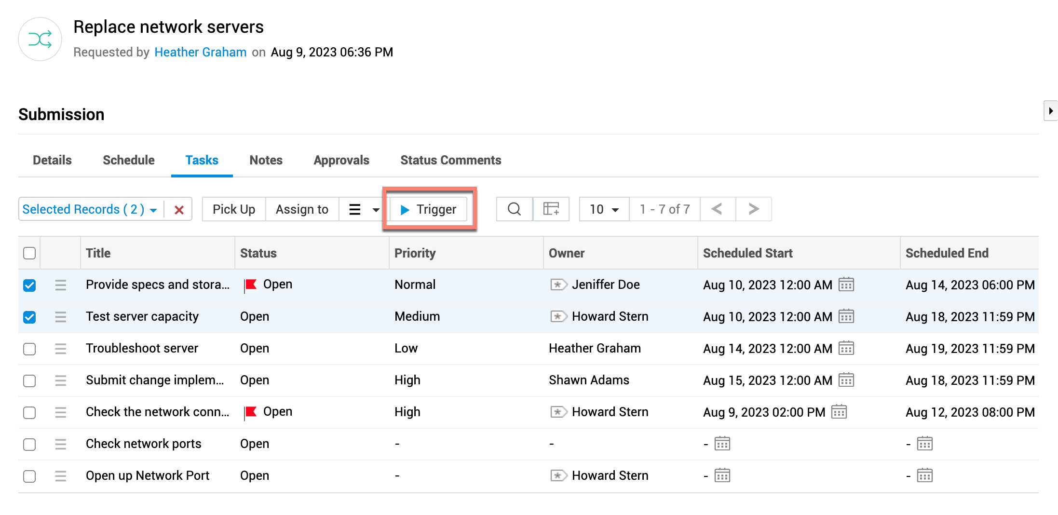Open calendar for Submit change implem scheduled start
The height and width of the screenshot is (515, 1058).
click(846, 380)
